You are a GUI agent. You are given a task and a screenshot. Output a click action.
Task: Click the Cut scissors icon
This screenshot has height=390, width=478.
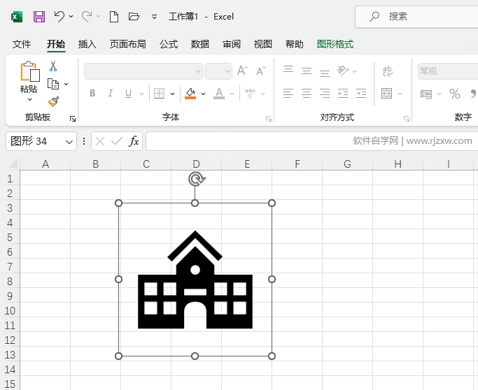point(53,66)
